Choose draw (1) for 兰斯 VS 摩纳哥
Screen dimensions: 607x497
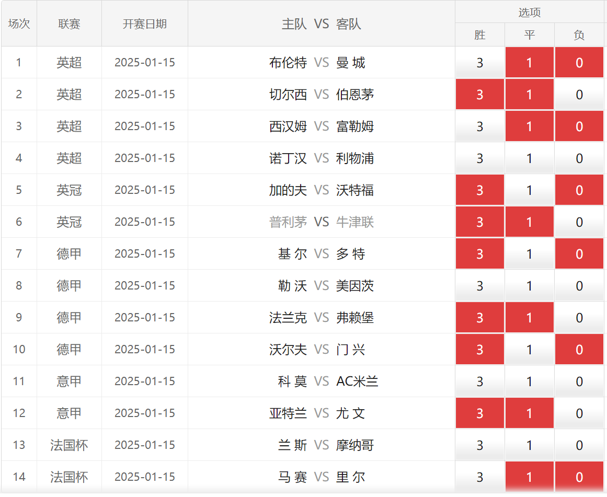click(x=529, y=445)
